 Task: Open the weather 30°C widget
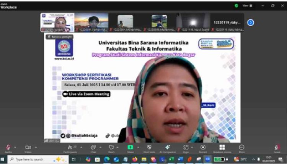(240, 159)
